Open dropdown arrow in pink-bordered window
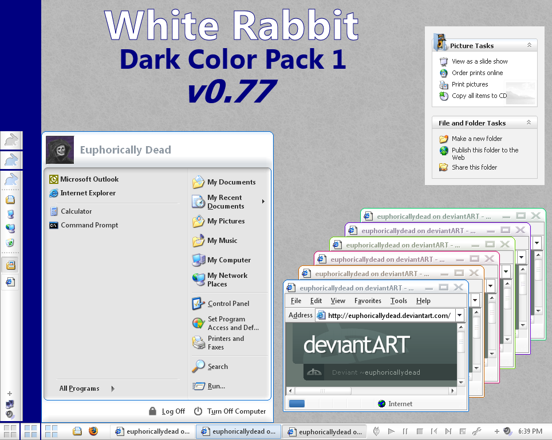 pyautogui.click(x=491, y=286)
